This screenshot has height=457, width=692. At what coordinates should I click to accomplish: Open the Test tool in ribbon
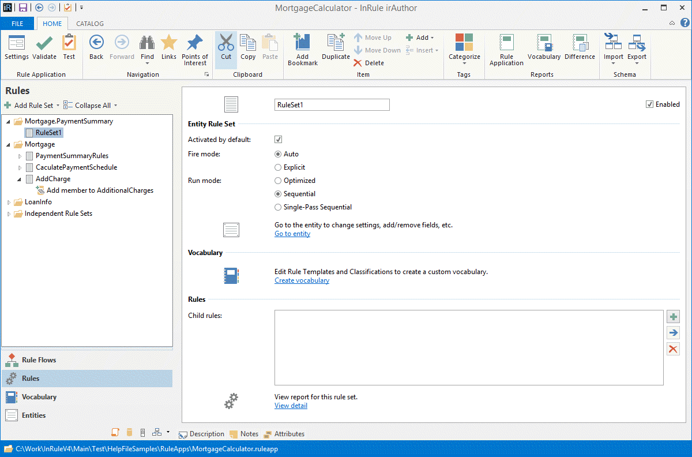69,43
